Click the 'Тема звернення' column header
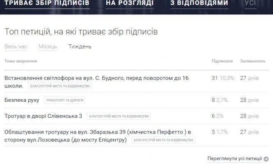 [x=21, y=61]
